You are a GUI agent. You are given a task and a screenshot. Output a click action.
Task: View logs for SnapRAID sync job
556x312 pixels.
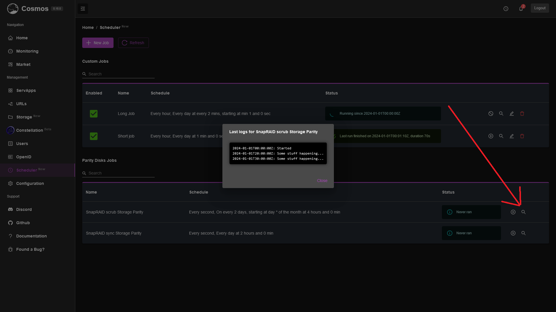[524, 233]
